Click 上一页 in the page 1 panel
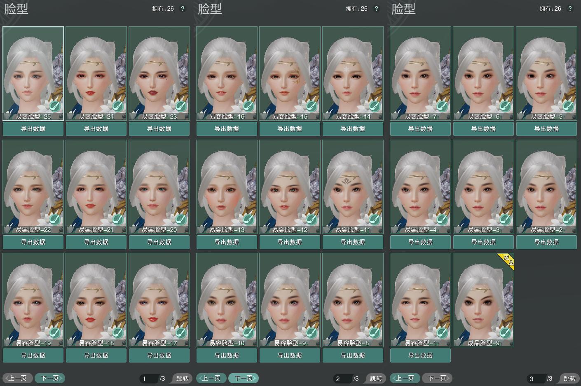This screenshot has width=581, height=386. click(x=17, y=378)
